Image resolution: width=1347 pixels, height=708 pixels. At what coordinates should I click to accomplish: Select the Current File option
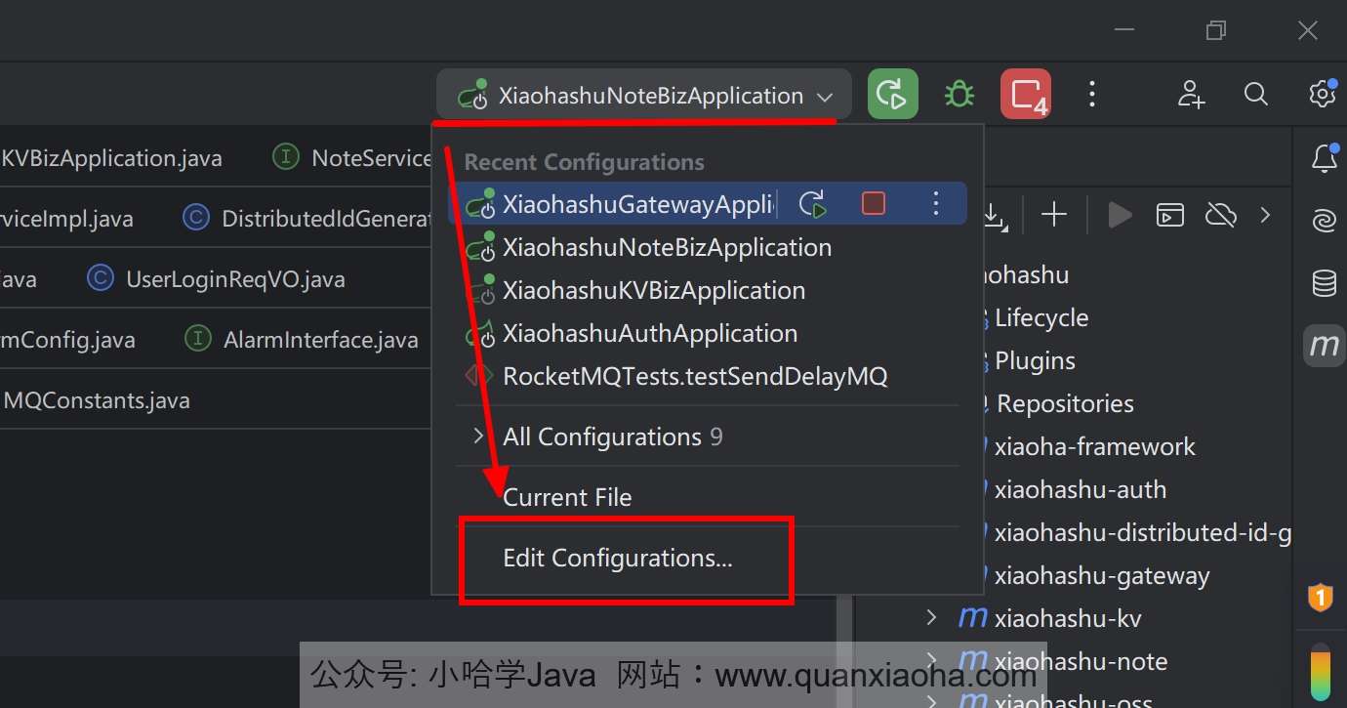click(x=567, y=497)
